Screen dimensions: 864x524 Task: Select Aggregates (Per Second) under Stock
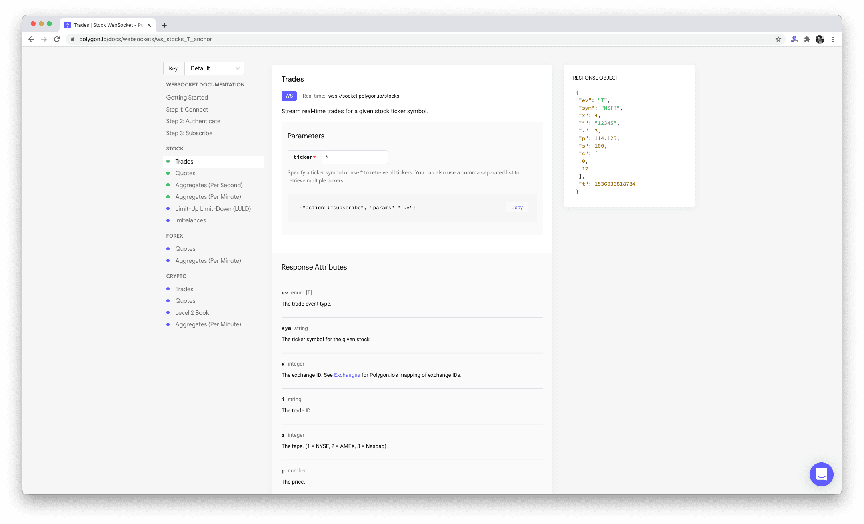point(209,185)
